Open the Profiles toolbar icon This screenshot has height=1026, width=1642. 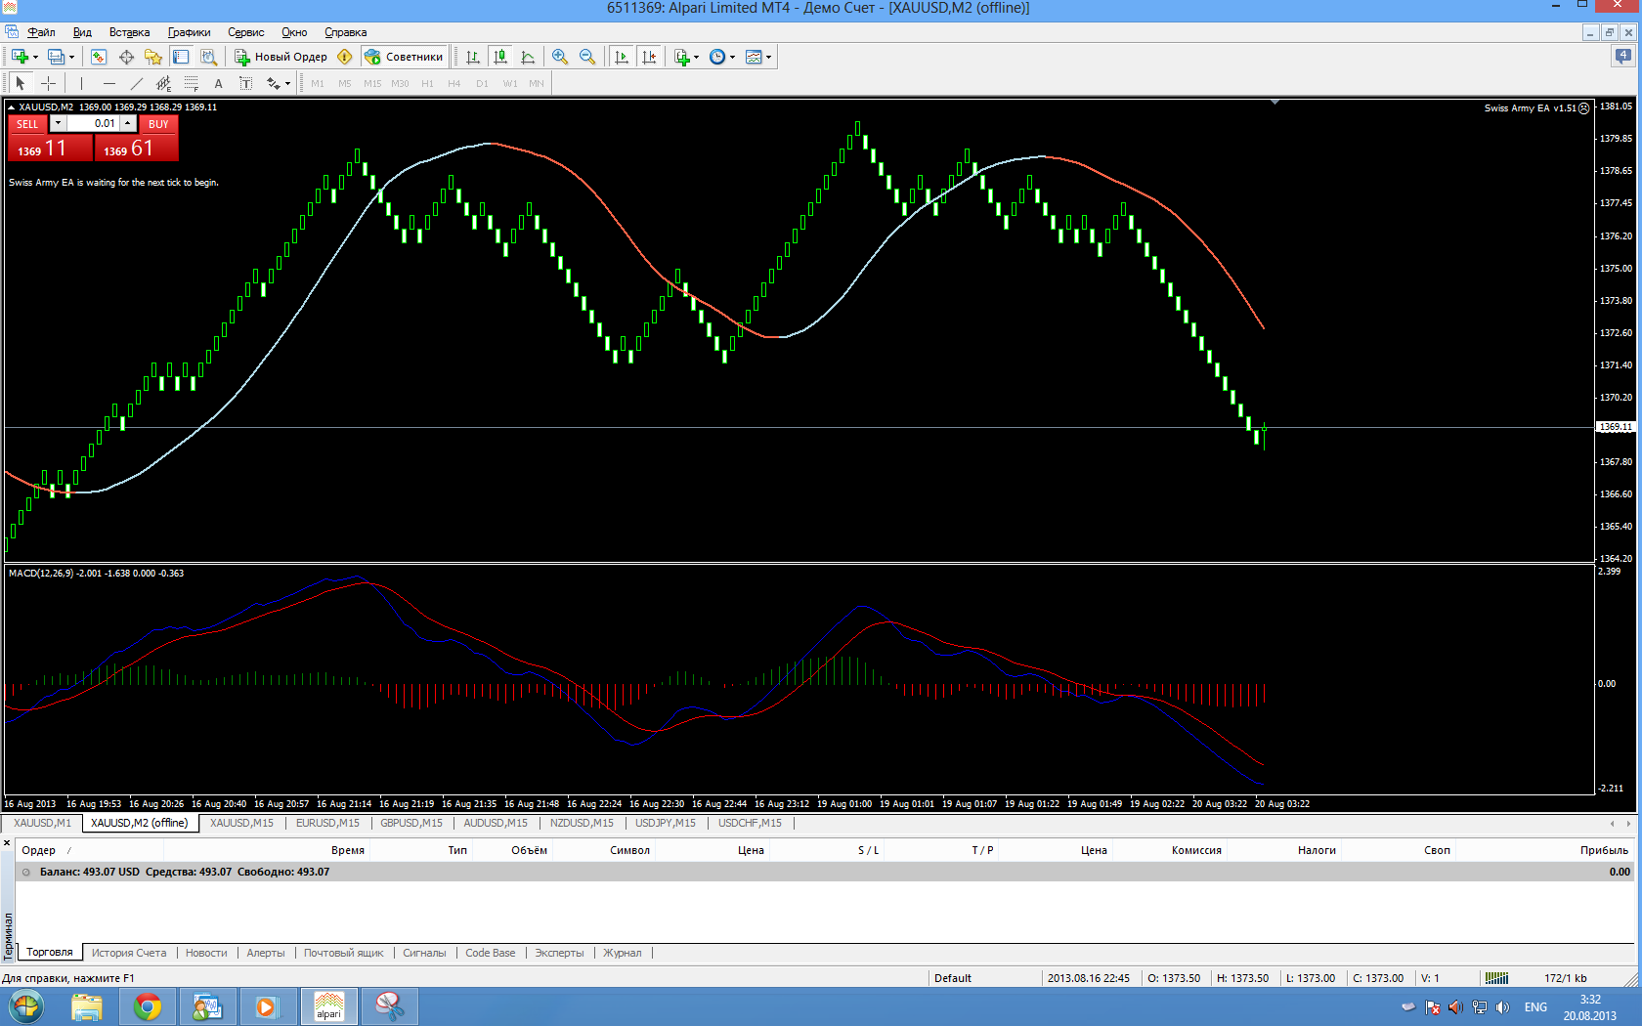tap(56, 57)
